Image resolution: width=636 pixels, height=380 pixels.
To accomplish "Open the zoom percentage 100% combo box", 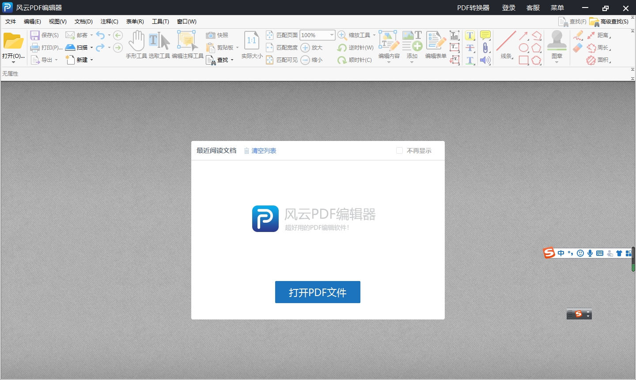I will point(318,35).
